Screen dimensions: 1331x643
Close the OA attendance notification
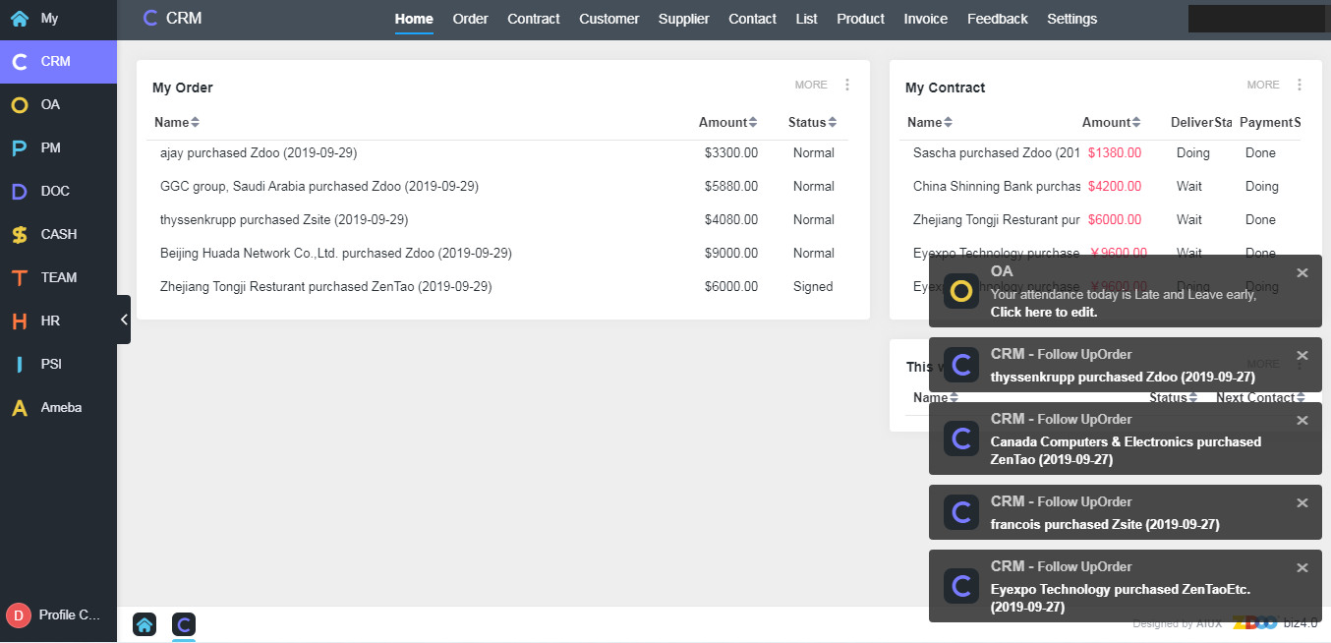coord(1302,272)
